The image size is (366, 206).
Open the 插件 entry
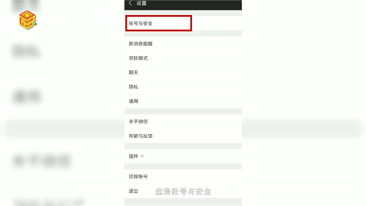183,156
